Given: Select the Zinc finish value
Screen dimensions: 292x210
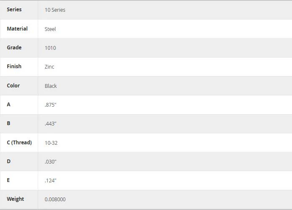Looking at the screenshot, I should click(50, 67).
